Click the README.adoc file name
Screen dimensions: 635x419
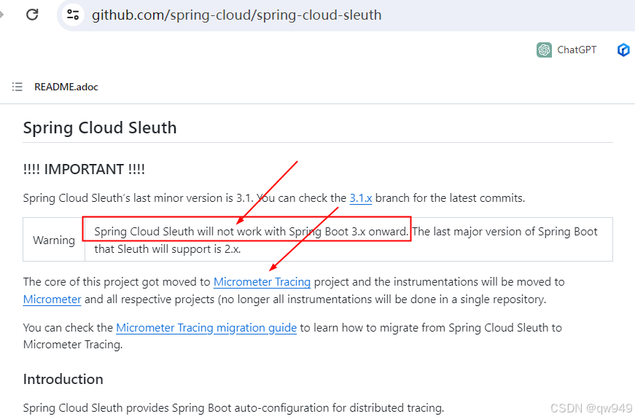pyautogui.click(x=66, y=87)
